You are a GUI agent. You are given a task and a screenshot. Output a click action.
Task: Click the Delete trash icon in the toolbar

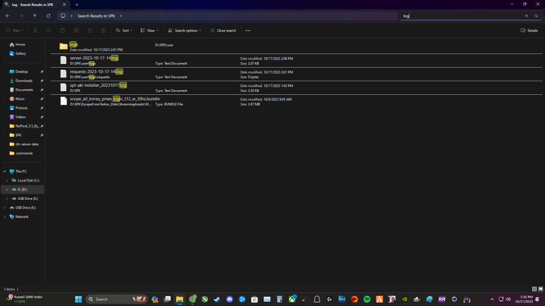click(x=103, y=31)
